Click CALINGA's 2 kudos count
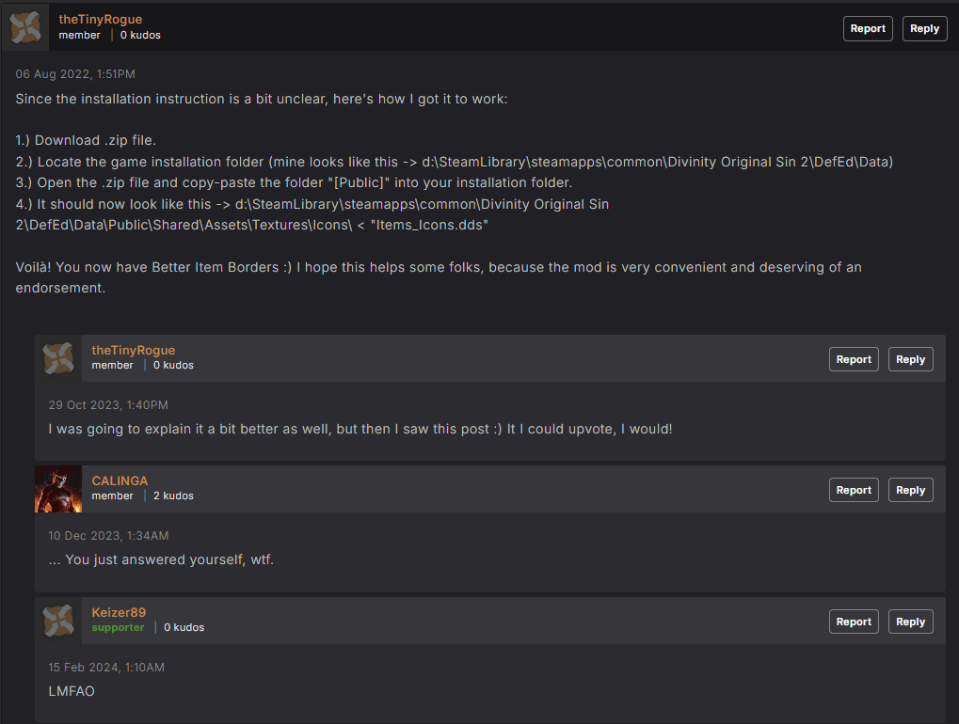 point(173,496)
